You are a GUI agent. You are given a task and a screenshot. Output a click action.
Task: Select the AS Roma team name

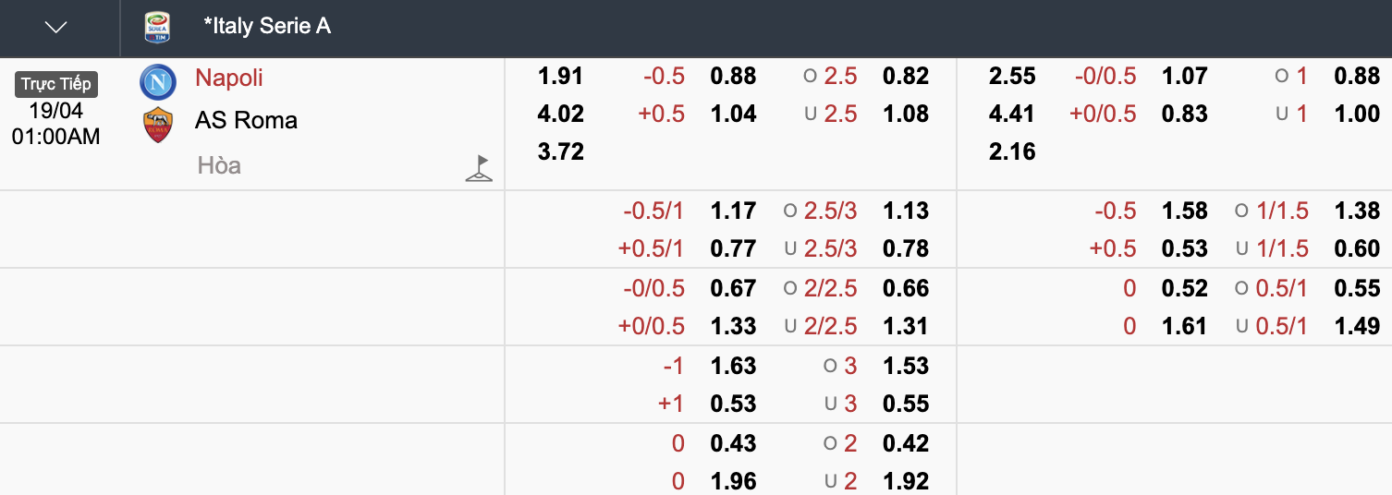(246, 120)
